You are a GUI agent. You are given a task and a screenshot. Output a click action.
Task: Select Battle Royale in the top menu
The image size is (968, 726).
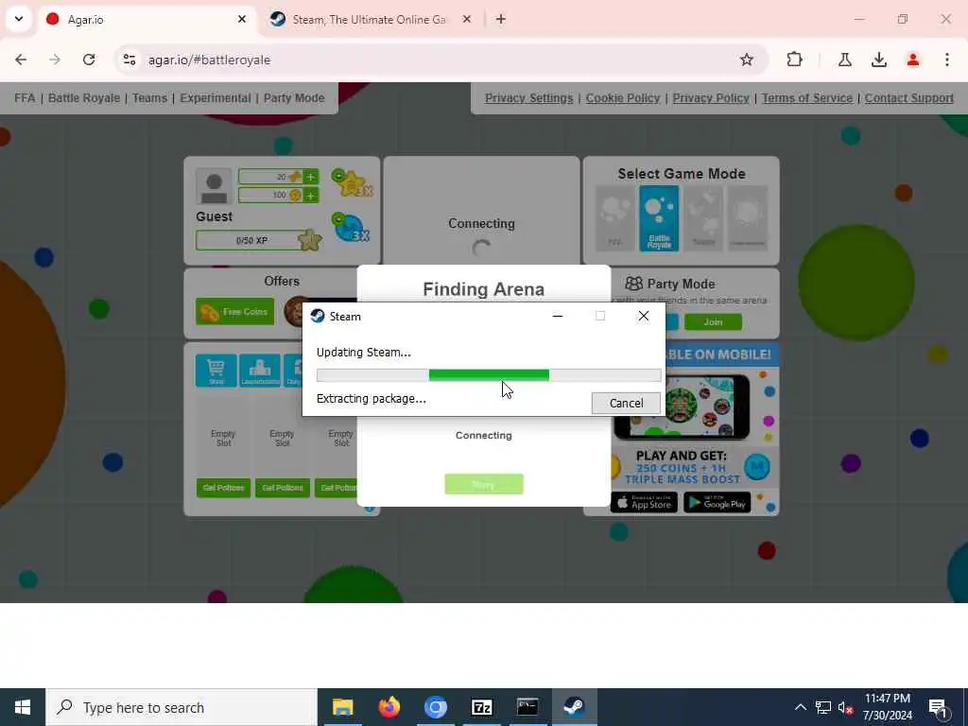point(84,98)
